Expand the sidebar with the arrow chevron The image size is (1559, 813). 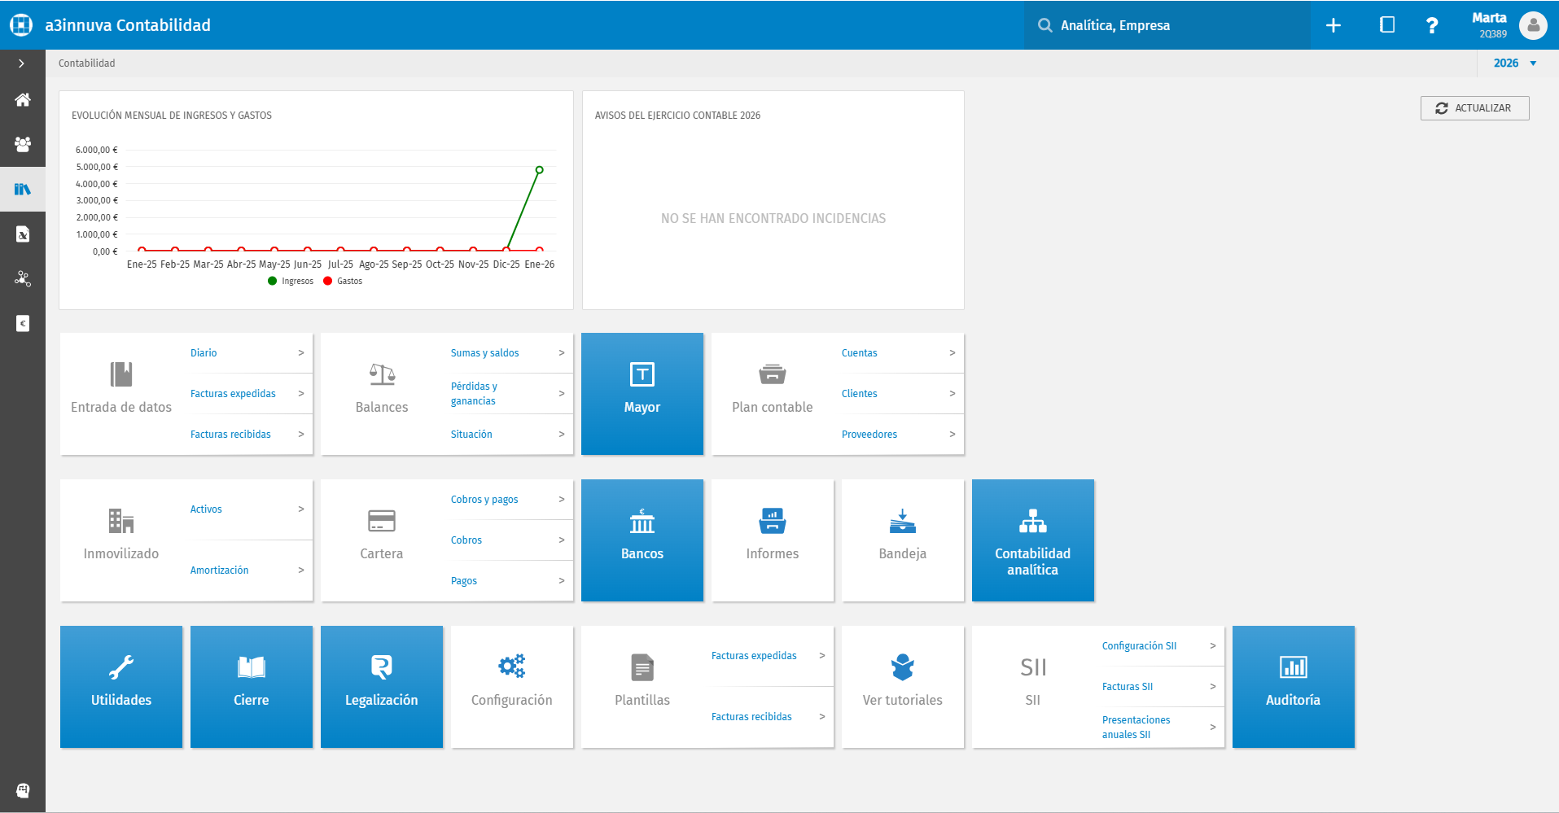pyautogui.click(x=21, y=63)
